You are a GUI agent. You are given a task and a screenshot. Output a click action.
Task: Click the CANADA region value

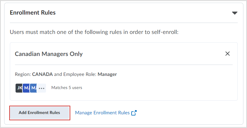click(x=42, y=74)
